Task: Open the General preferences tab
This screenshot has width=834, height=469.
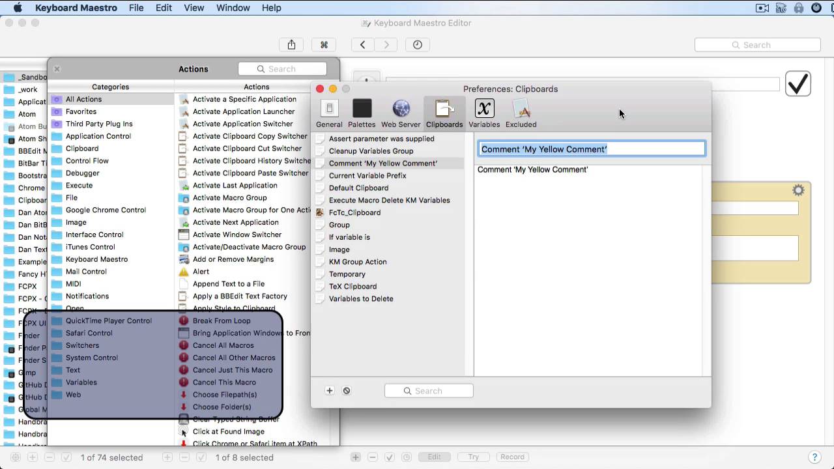Action: [329, 113]
